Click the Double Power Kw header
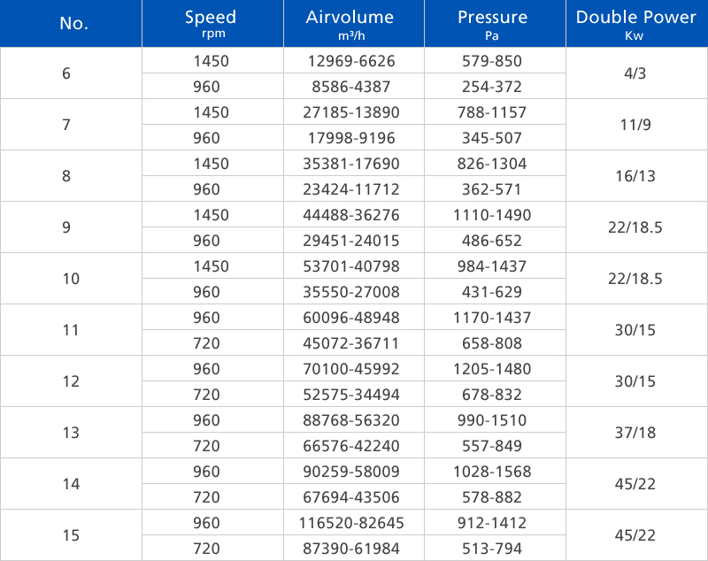Viewport: 708px width, 561px height. (635, 24)
